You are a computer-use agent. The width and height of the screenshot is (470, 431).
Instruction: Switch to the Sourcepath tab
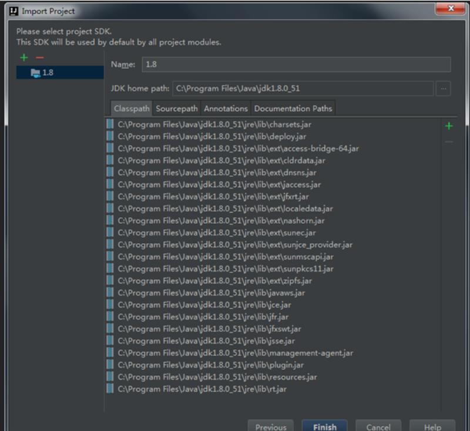(177, 109)
